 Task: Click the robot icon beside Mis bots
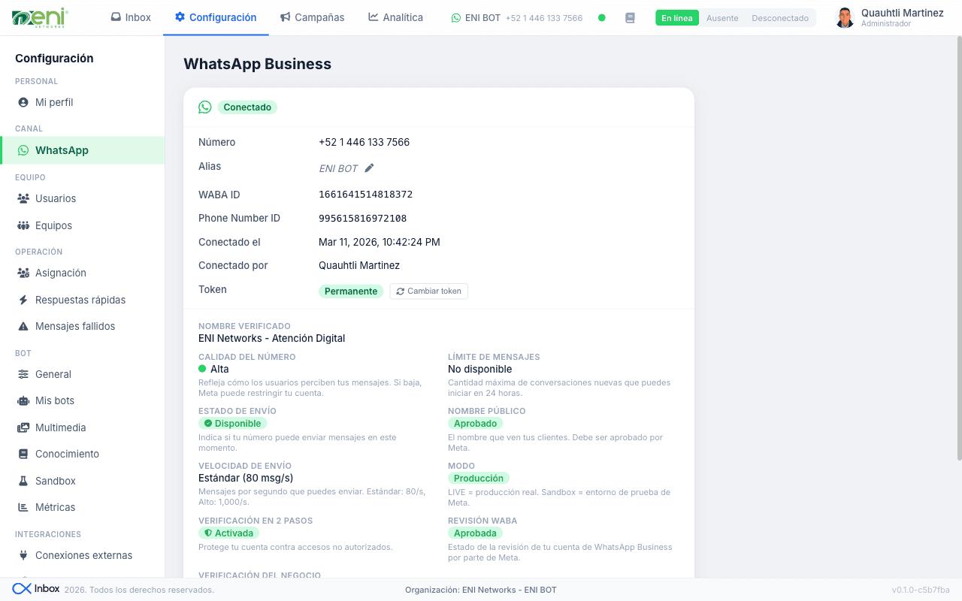coord(23,400)
